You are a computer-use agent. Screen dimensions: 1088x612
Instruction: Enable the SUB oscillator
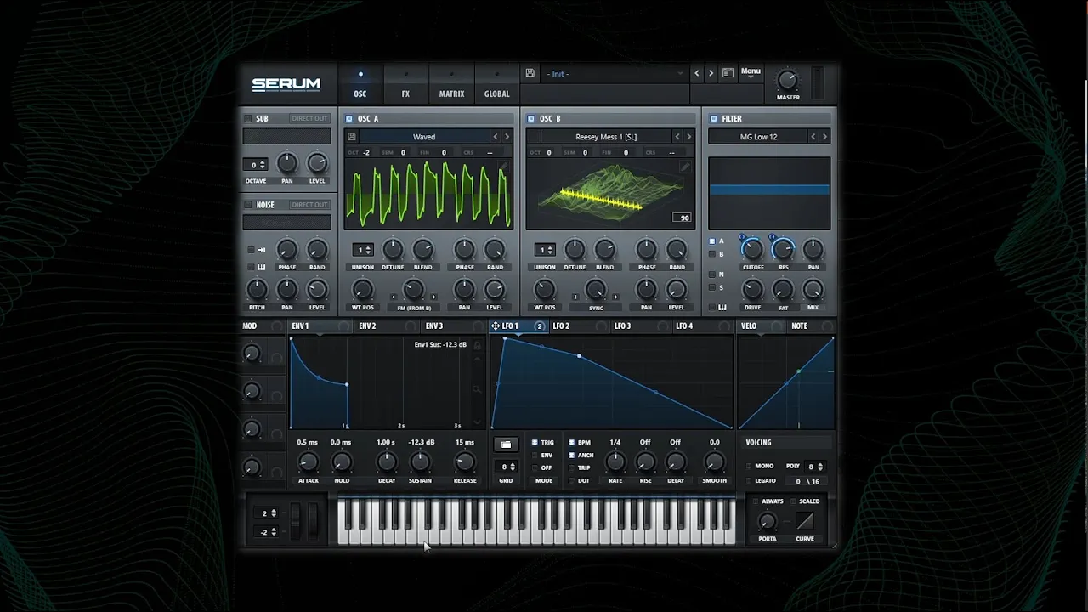248,119
